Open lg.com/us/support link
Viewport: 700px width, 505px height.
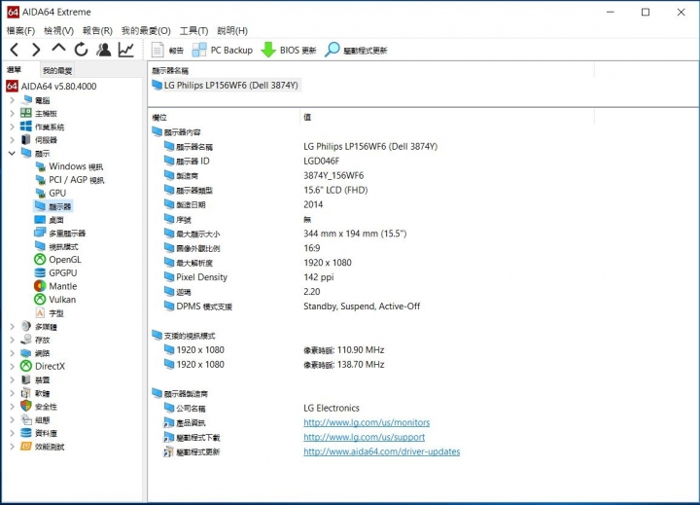click(x=365, y=437)
